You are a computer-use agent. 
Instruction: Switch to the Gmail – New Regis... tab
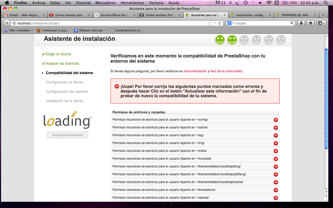coord(25,15)
